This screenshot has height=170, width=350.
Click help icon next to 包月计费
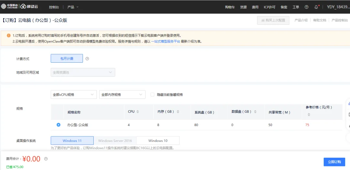coord(87,59)
